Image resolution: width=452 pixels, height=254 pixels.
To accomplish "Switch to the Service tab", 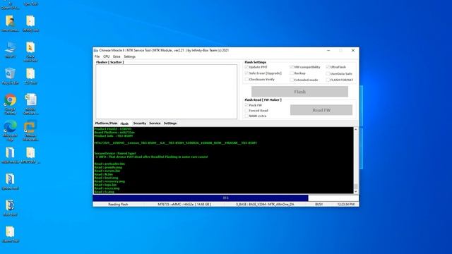I will coord(155,123).
